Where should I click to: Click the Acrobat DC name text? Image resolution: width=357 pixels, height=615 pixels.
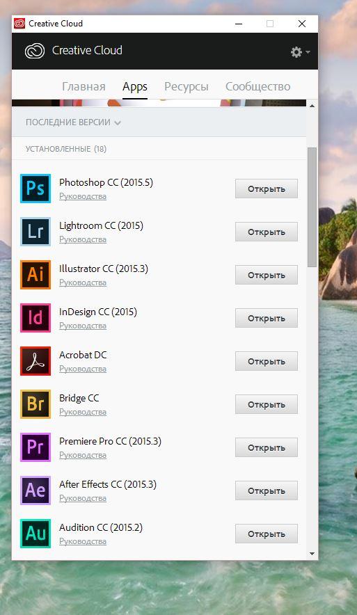tap(83, 355)
